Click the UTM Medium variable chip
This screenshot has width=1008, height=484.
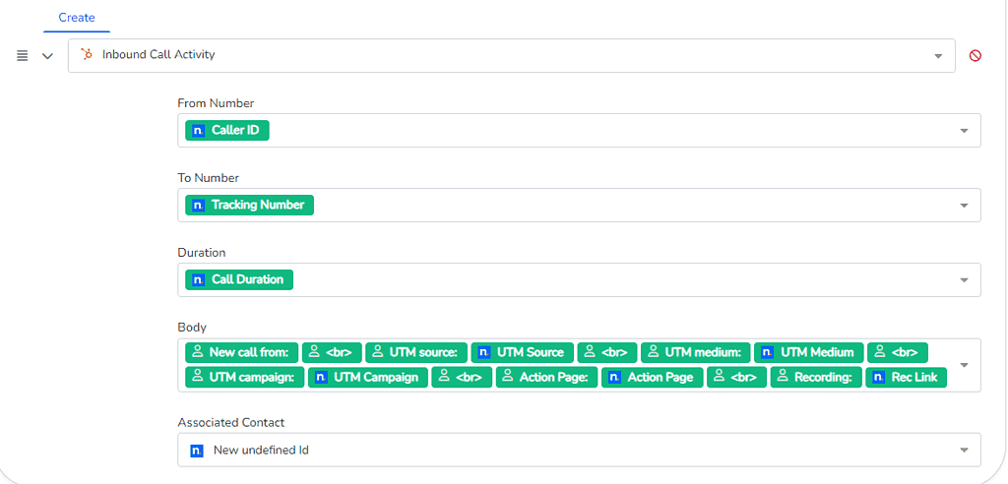809,352
